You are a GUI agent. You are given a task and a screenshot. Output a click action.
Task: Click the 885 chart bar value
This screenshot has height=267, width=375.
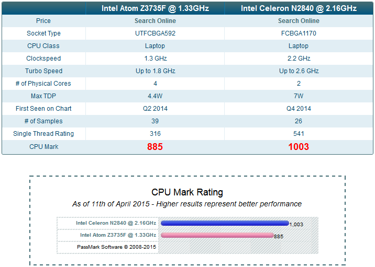pos(279,236)
